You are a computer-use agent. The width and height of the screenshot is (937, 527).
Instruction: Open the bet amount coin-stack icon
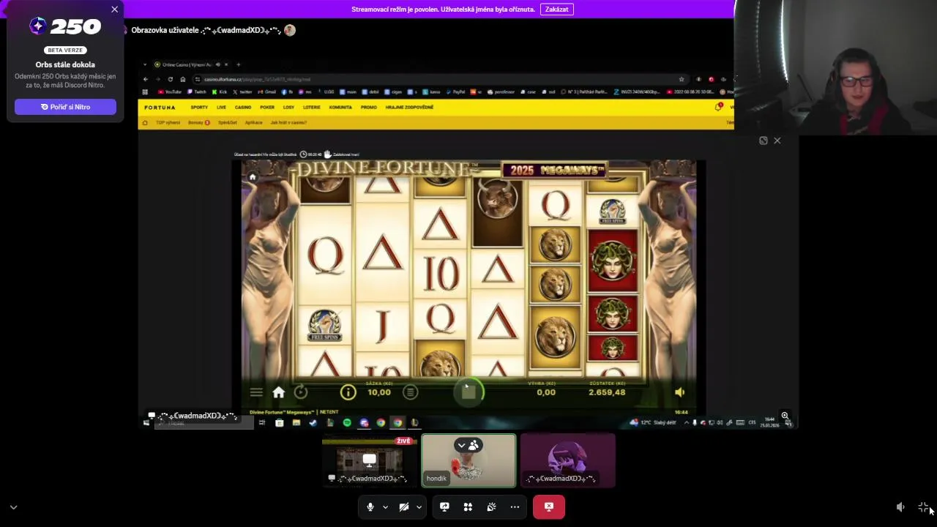coord(411,392)
